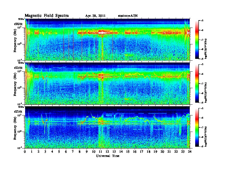Viewport: 226px width, 174px height.
Task: Select the dH/dt panel label
Action: click(x=18, y=24)
